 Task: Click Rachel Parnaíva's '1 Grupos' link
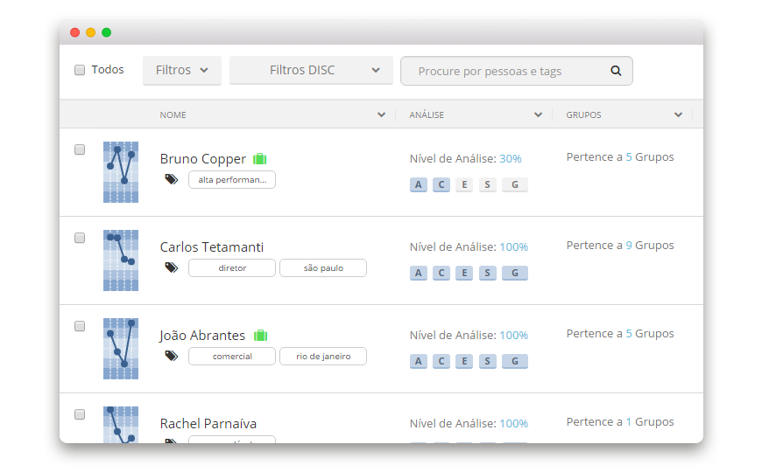point(650,422)
